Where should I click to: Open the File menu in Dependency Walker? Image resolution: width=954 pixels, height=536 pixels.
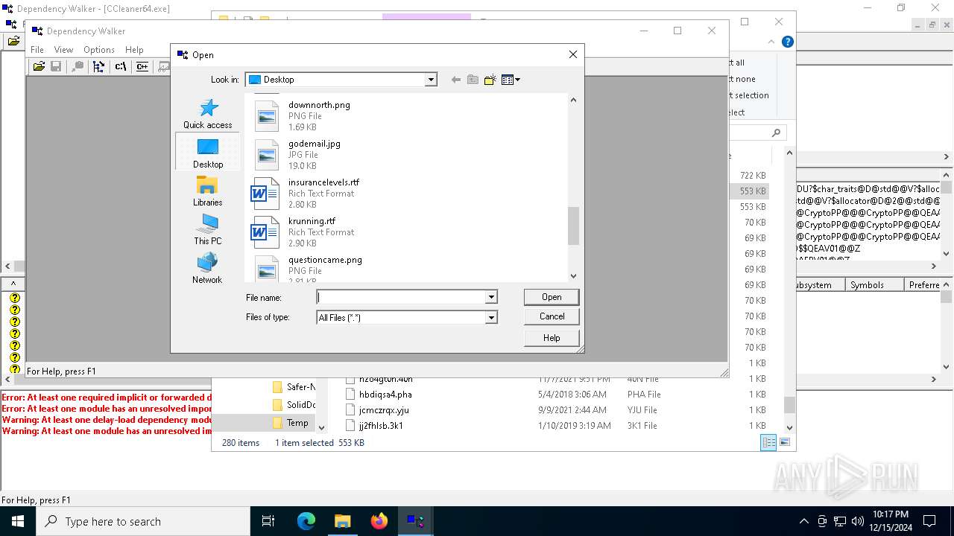(x=37, y=50)
